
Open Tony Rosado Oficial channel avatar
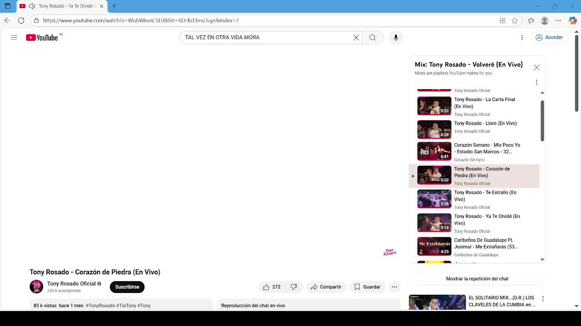[36, 287]
